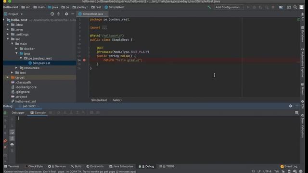
Task: Open the Java Enterprise tool window
Action: coord(121,166)
